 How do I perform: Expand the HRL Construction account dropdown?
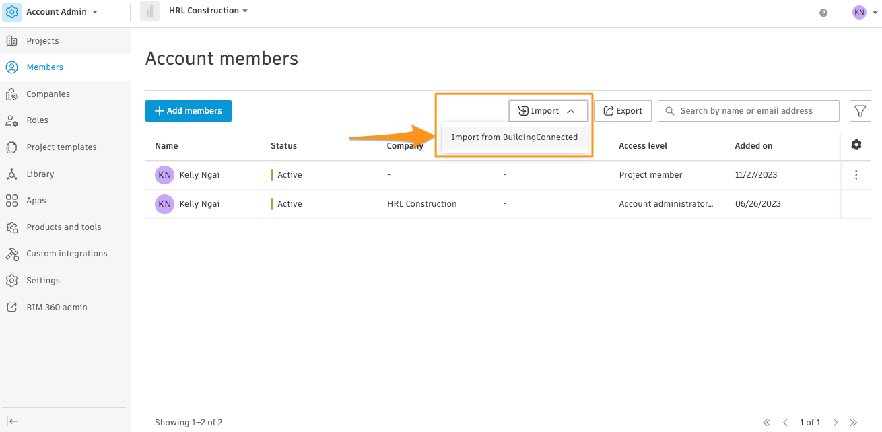209,11
